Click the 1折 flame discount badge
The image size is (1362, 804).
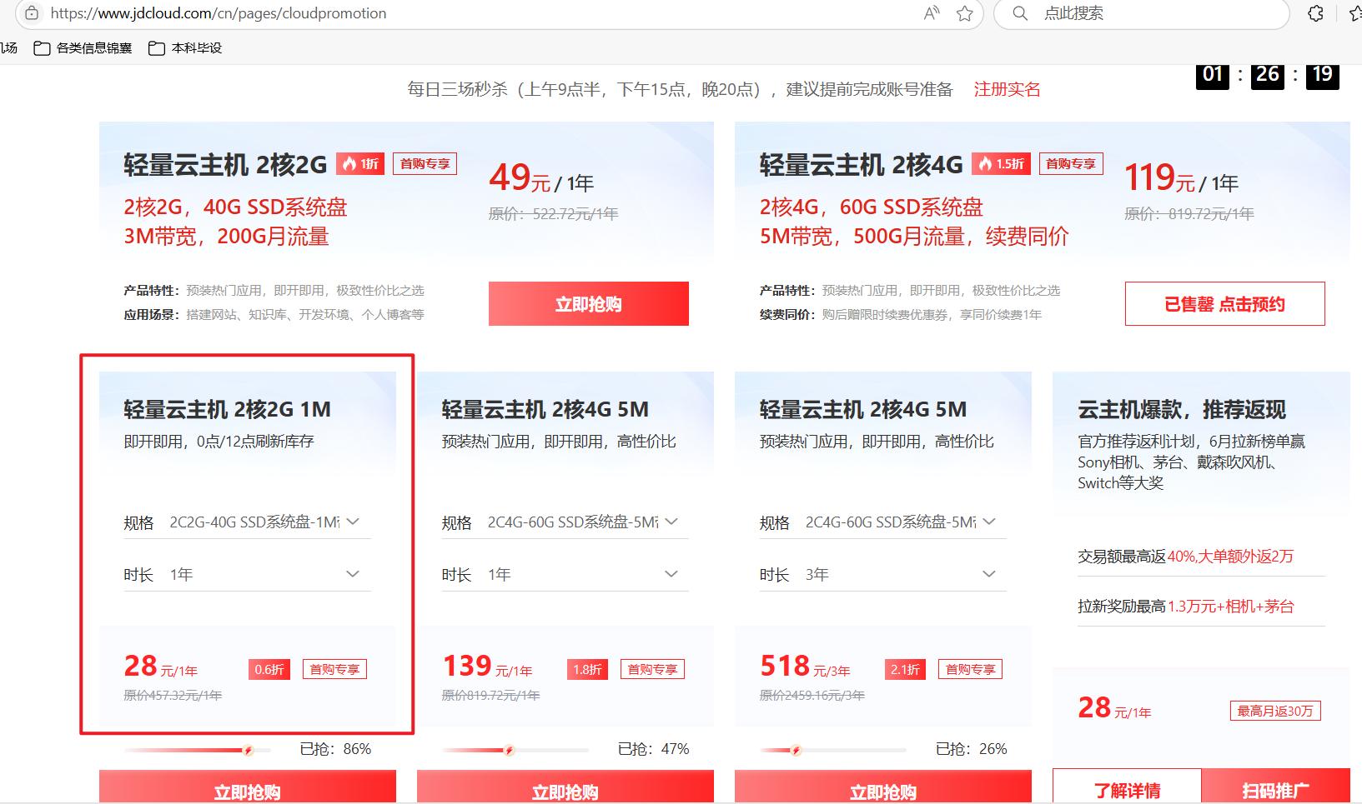point(360,164)
